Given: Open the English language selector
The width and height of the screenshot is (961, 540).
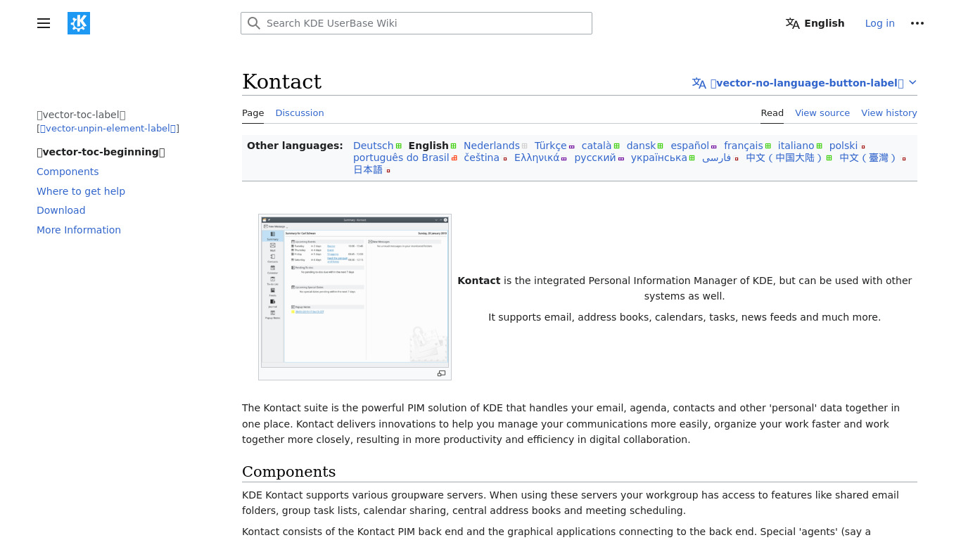Looking at the screenshot, I should [815, 23].
